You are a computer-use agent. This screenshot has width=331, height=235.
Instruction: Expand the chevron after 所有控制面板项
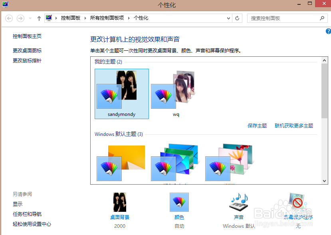(x=129, y=18)
